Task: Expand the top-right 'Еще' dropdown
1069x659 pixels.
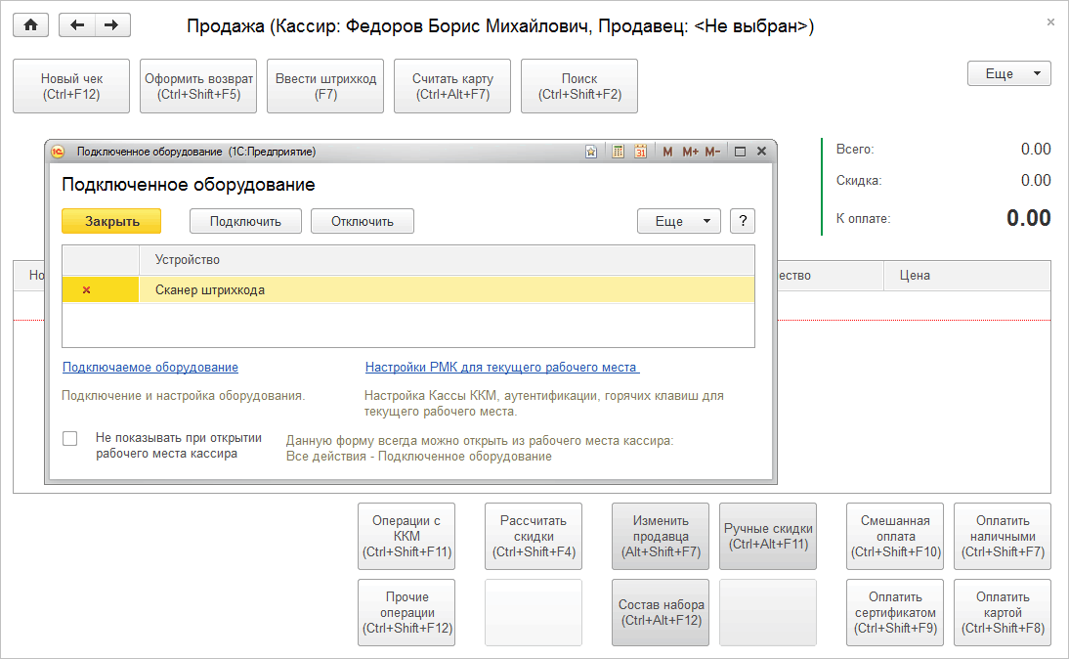Action: point(1008,74)
